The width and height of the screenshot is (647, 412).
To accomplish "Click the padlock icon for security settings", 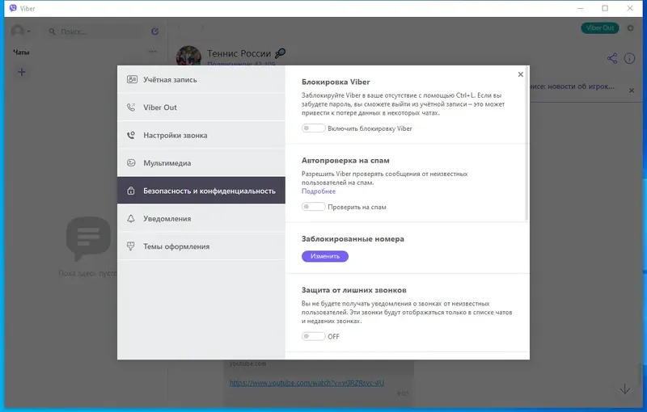I will [131, 191].
